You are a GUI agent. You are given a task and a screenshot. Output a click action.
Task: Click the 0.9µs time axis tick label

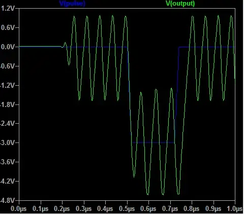click(x=213, y=209)
